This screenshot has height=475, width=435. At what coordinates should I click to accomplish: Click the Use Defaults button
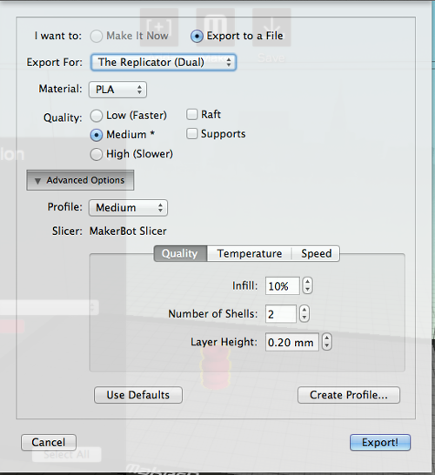[x=138, y=395]
